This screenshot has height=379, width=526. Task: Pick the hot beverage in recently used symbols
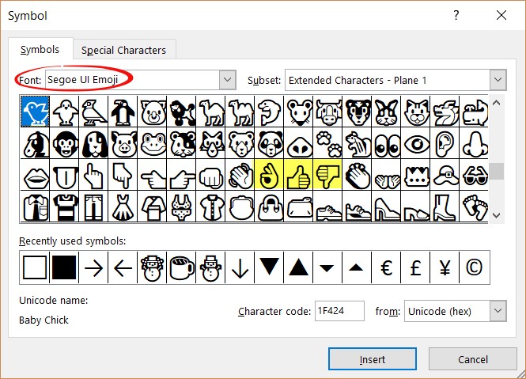(182, 267)
